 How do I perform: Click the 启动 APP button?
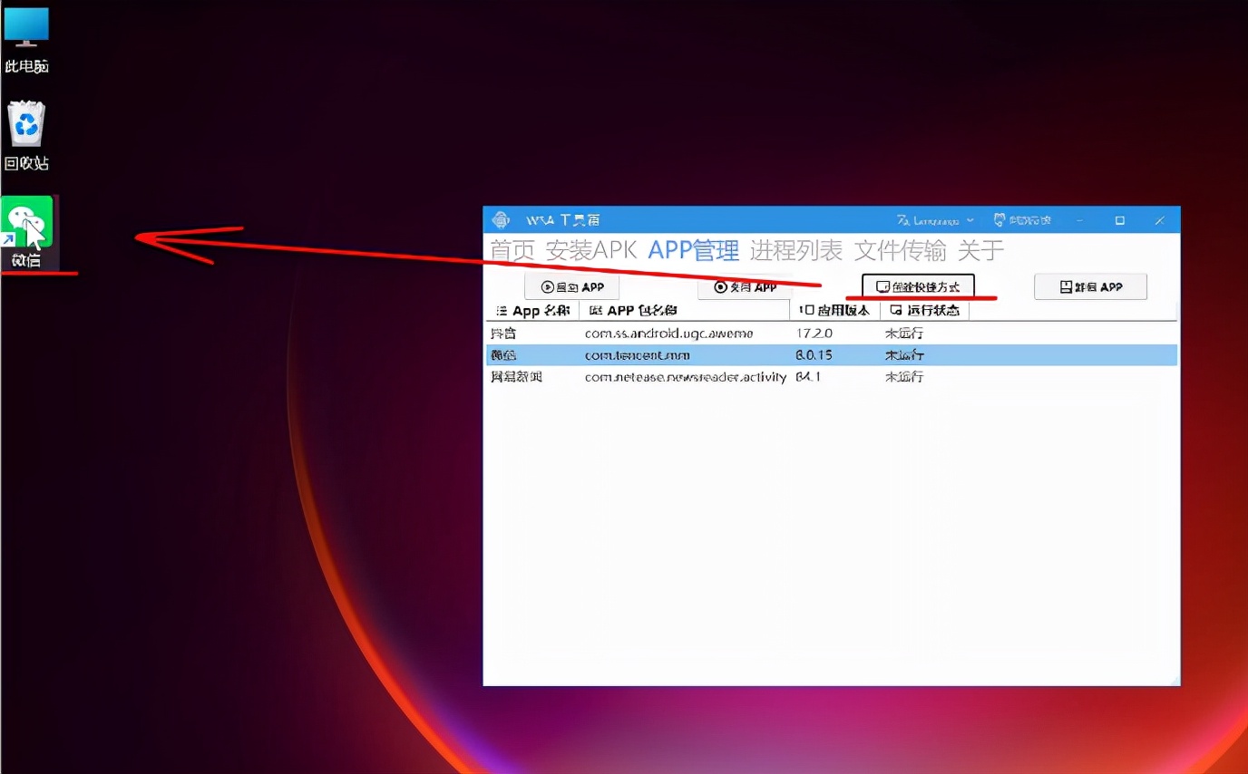point(571,285)
